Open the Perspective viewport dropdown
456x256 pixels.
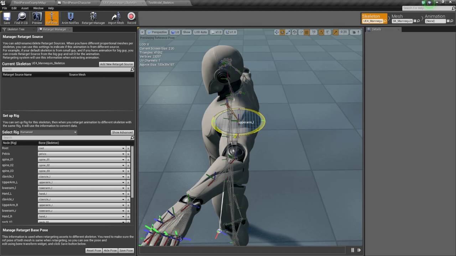pos(157,32)
